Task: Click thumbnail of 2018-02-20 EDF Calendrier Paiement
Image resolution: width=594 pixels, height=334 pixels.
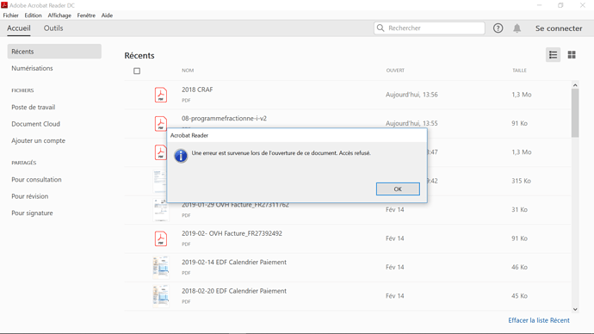Action: point(161,296)
